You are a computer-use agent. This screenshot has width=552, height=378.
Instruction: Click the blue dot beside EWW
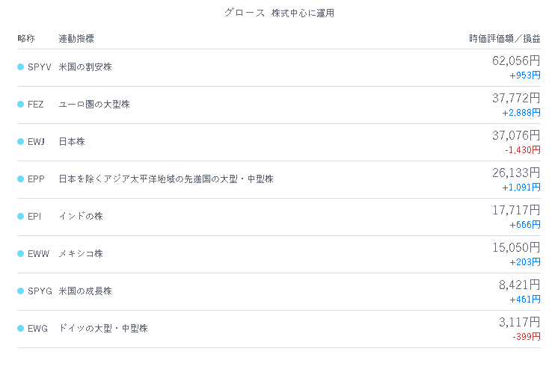20,253
